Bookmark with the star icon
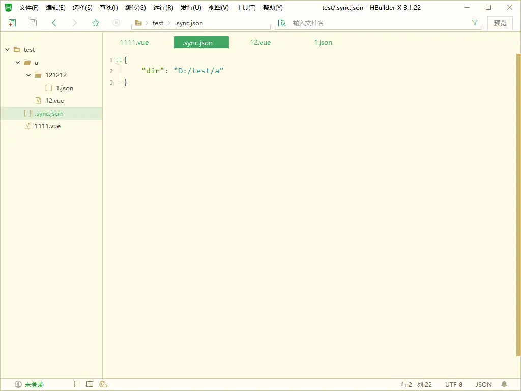 [96, 23]
